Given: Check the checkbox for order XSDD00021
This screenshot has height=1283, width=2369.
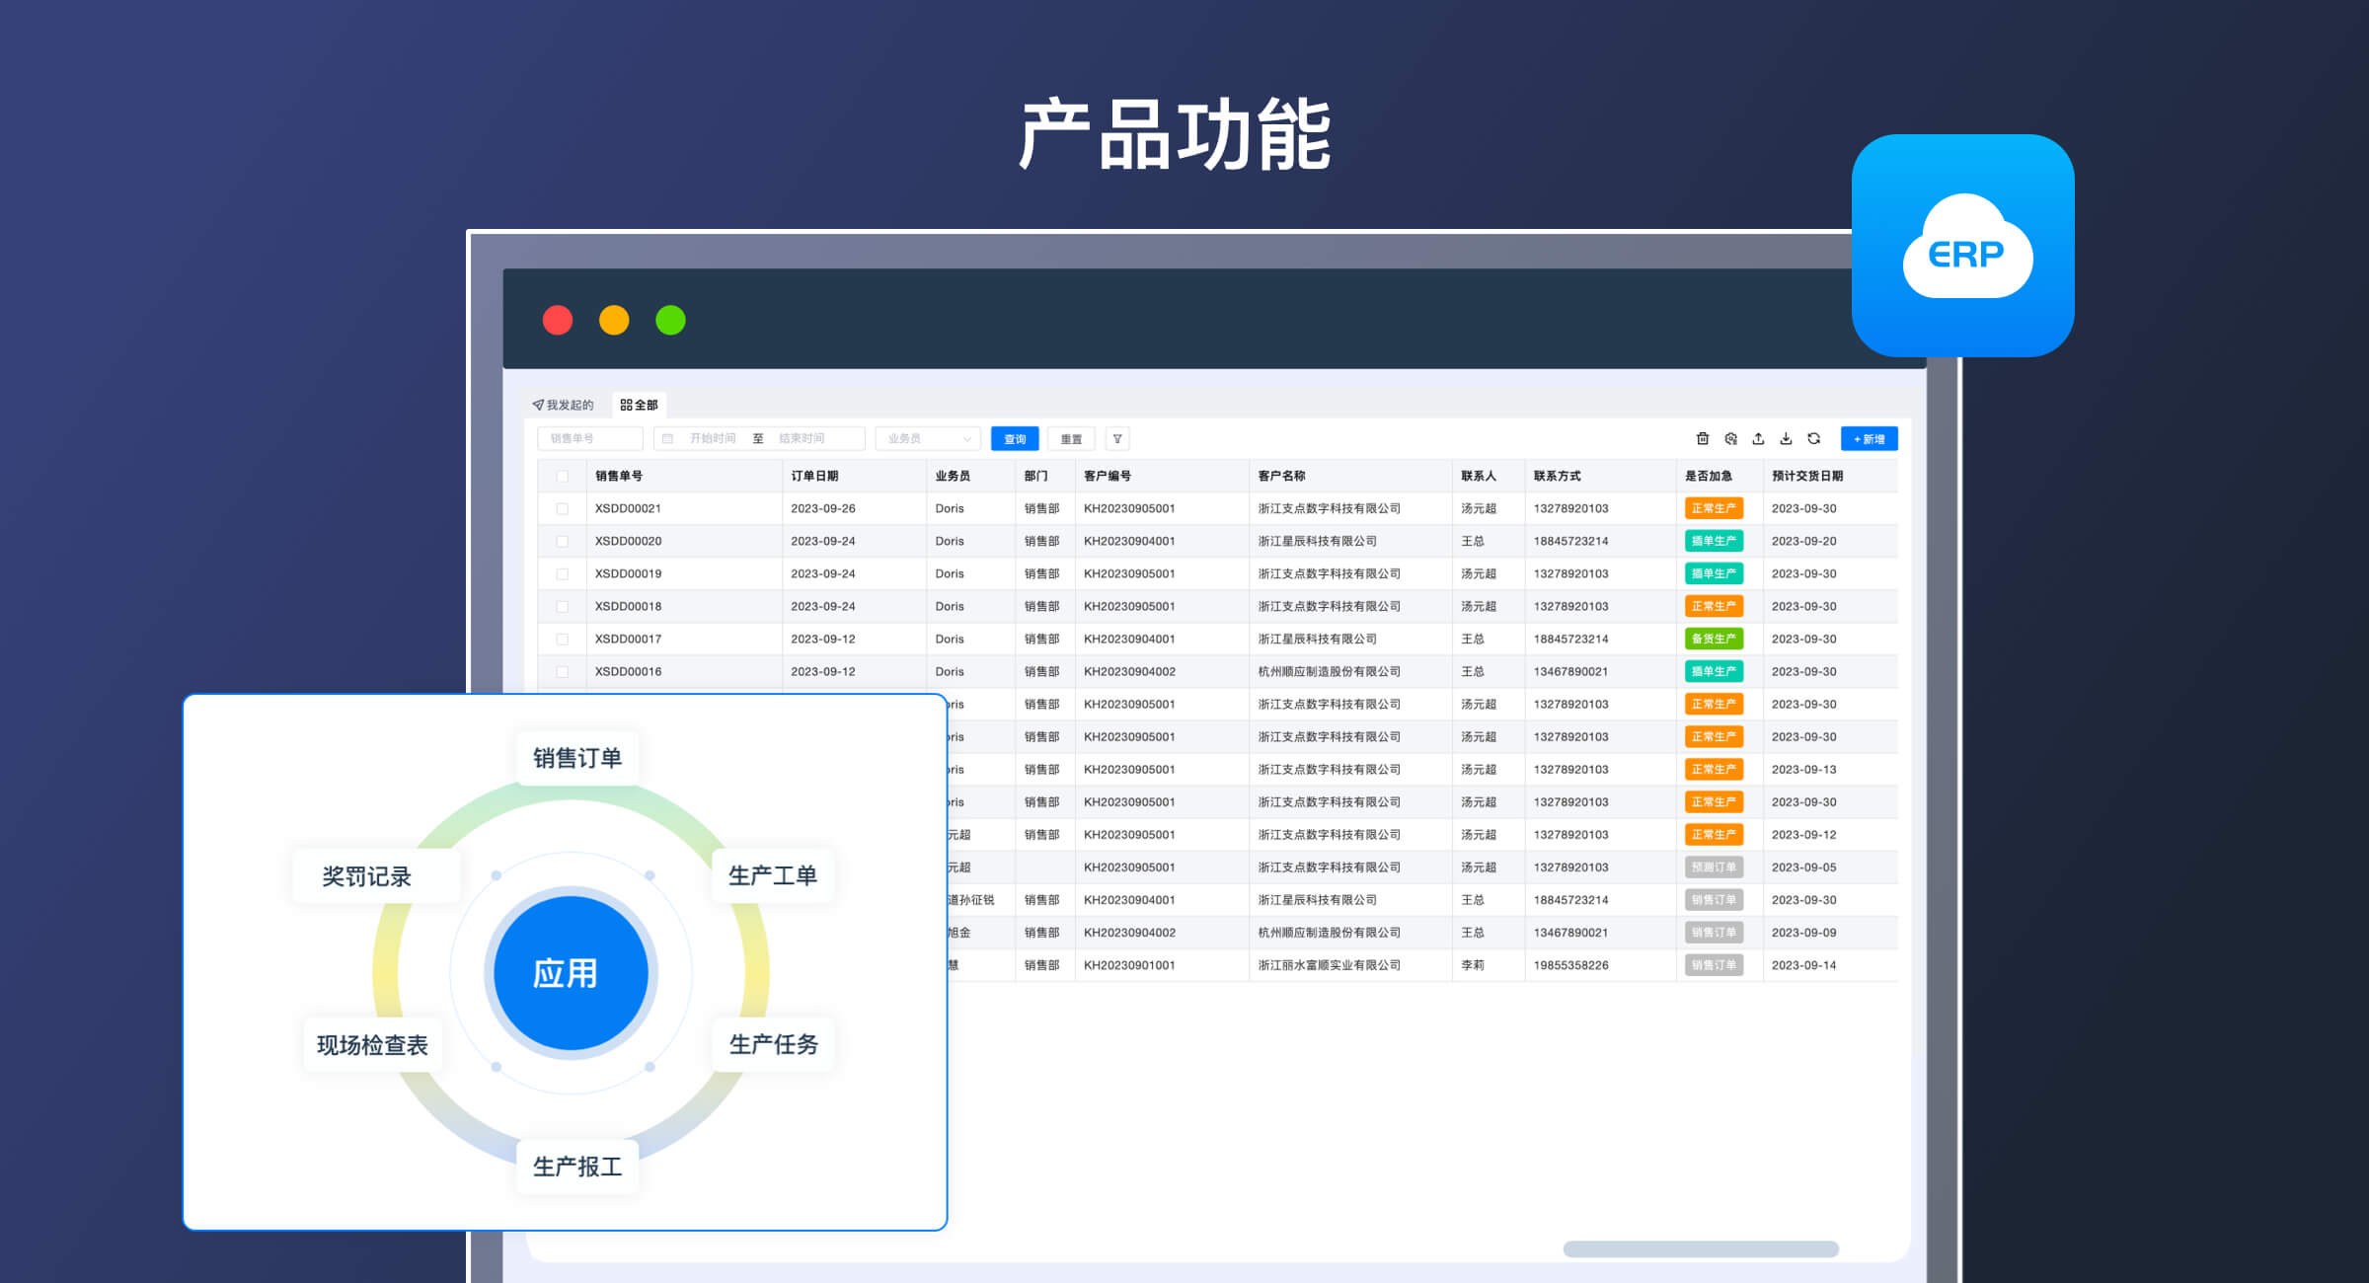Looking at the screenshot, I should pos(563,507).
